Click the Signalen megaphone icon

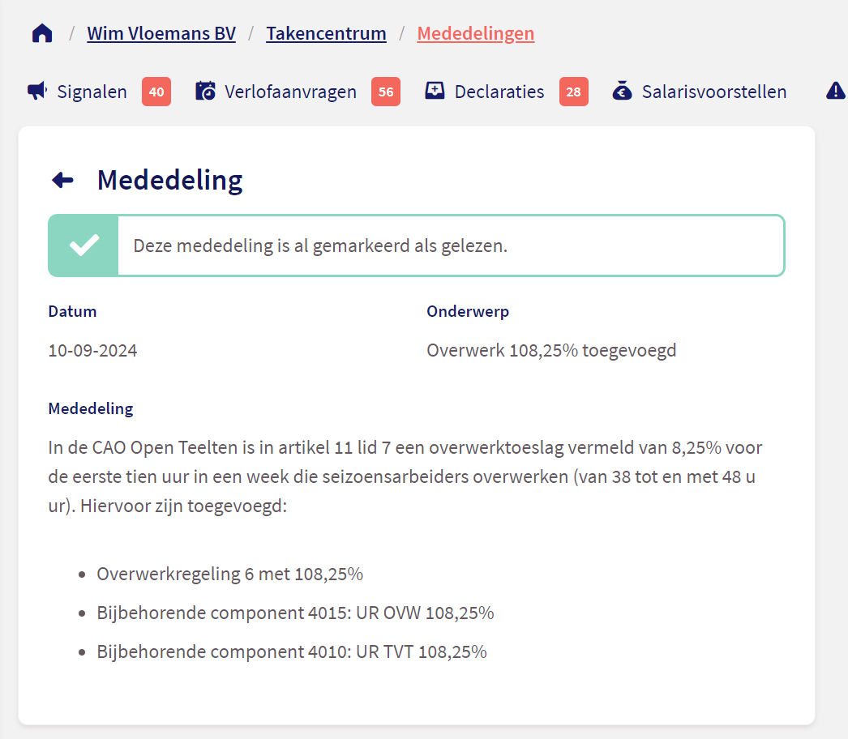[x=37, y=92]
